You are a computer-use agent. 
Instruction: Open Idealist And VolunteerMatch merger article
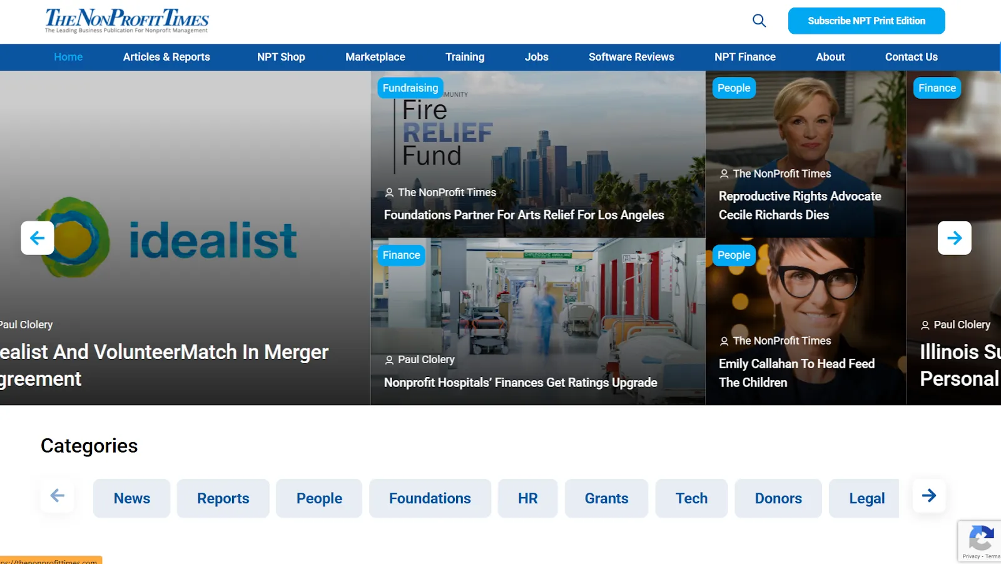point(164,365)
